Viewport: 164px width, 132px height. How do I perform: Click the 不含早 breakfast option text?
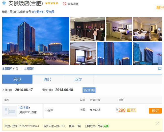click(49, 110)
